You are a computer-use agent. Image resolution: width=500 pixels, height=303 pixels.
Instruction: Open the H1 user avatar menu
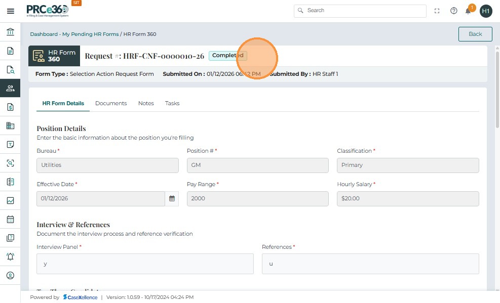(x=486, y=11)
